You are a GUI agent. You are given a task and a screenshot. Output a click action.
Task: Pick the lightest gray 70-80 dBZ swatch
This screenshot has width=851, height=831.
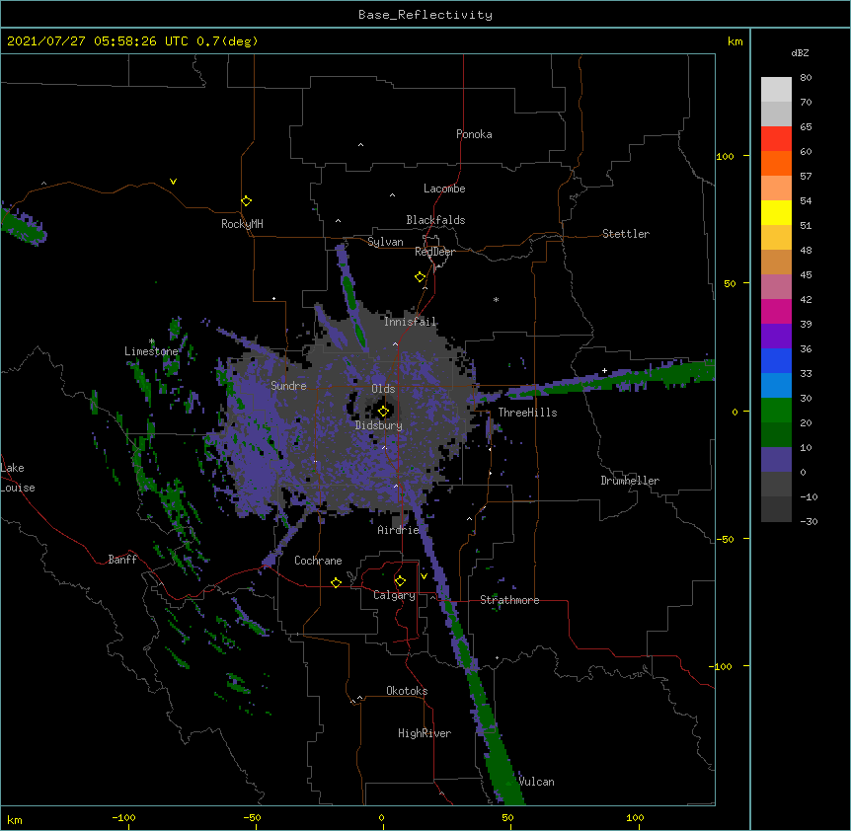[x=776, y=90]
